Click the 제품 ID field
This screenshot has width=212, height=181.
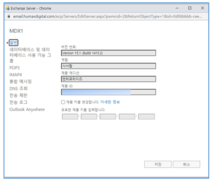109,92
